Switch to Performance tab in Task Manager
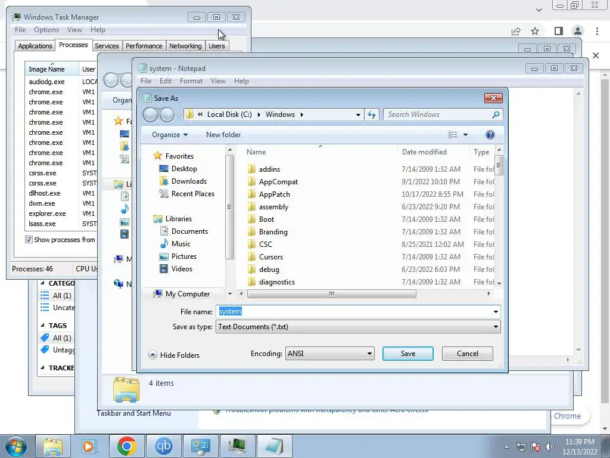 [144, 46]
